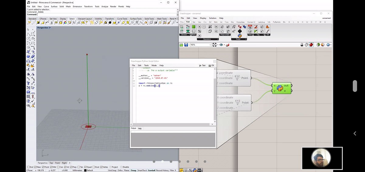The image size is (365, 172).
Task: Click the Python script component on canvas
Action: point(281,88)
